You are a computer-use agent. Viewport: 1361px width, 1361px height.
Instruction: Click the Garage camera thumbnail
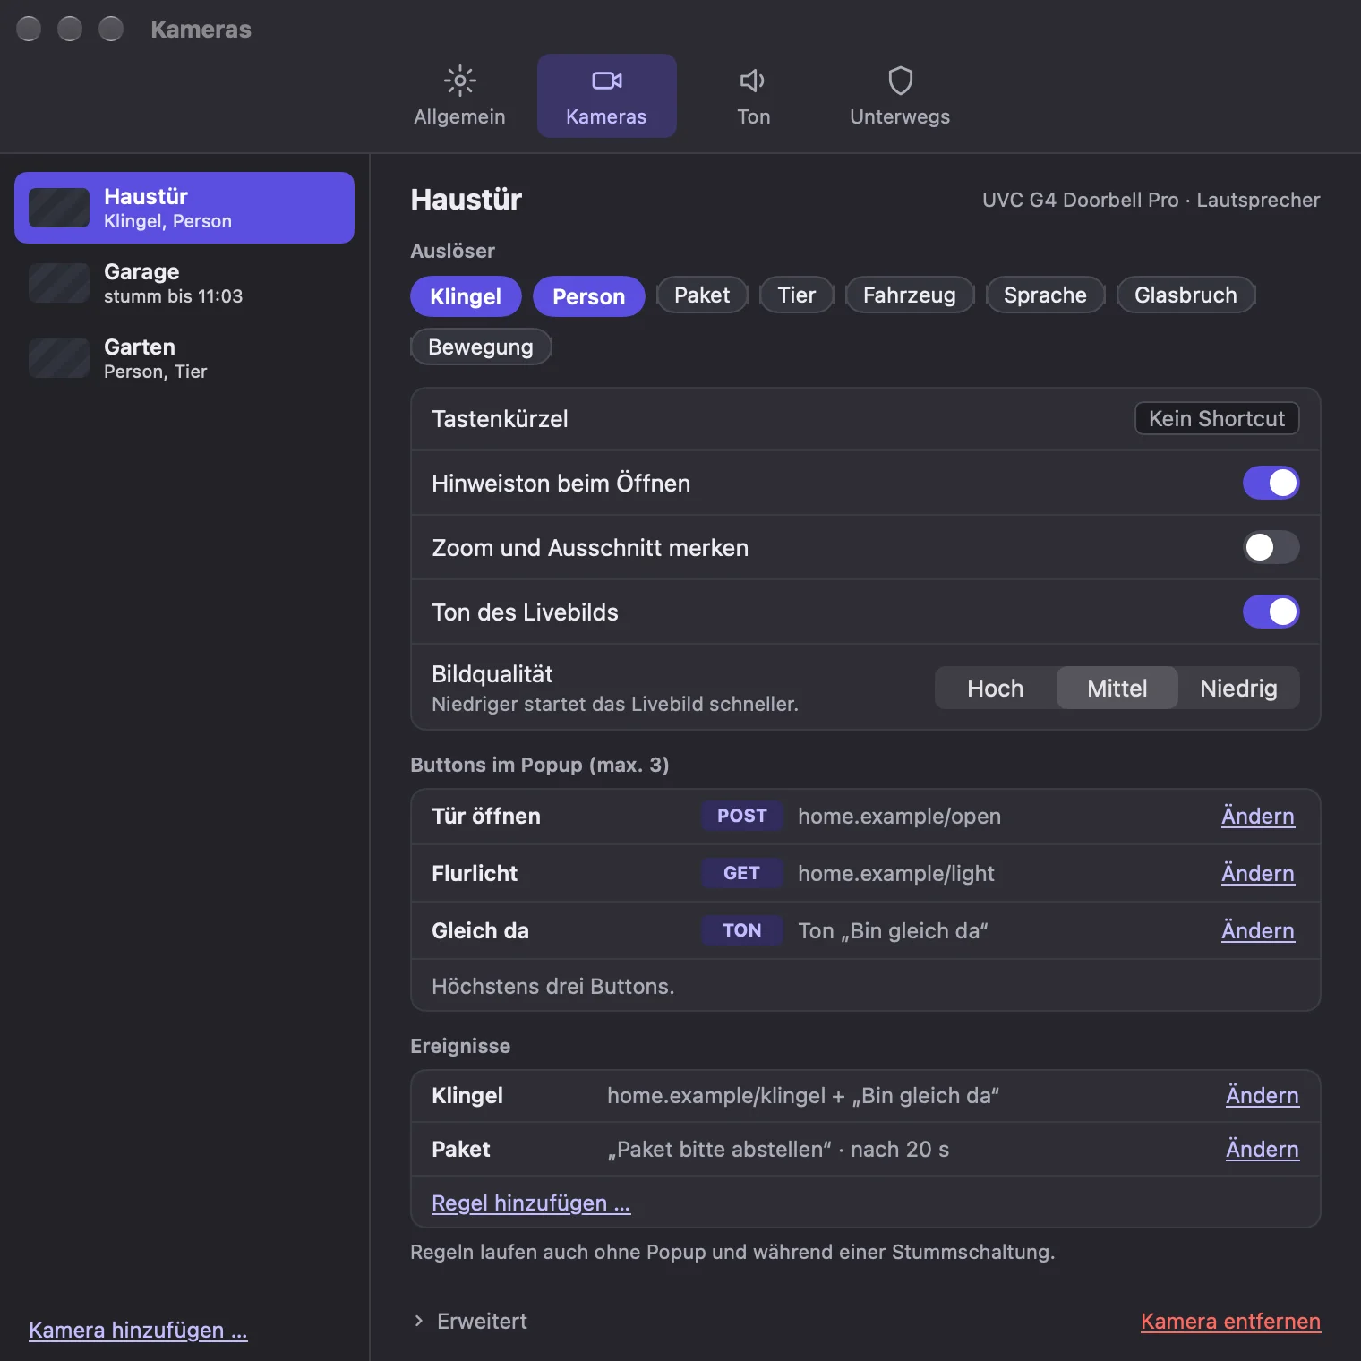coord(59,283)
